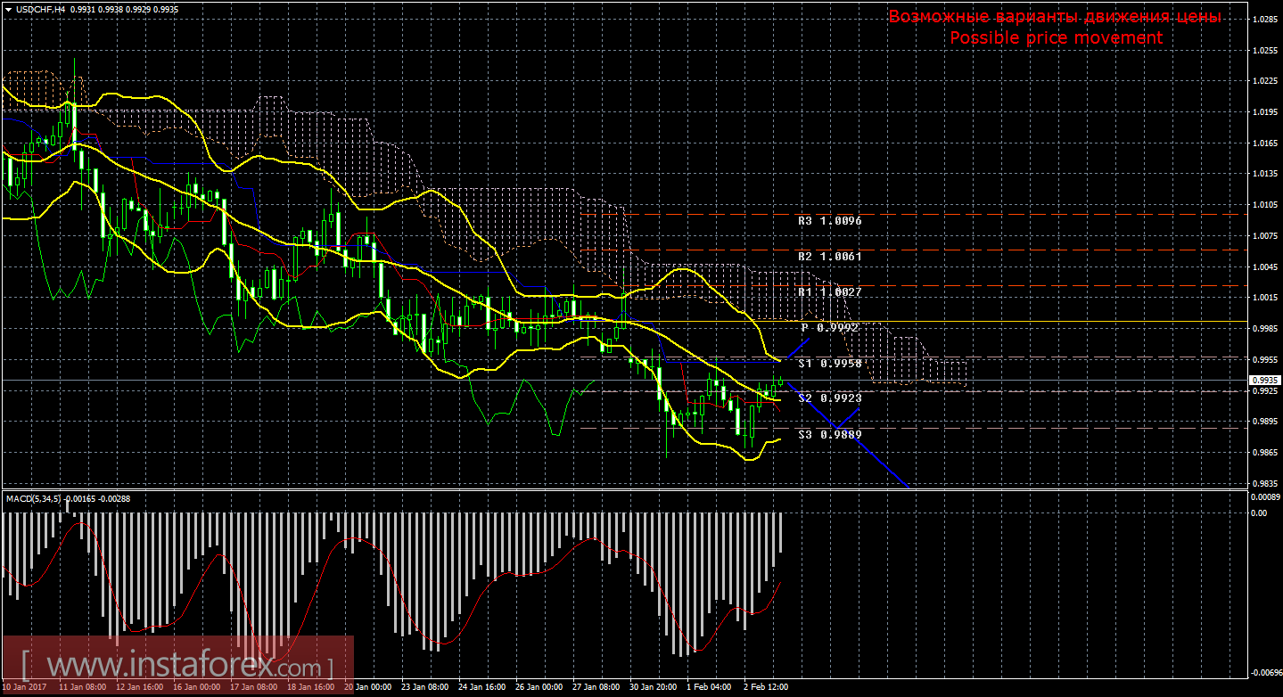This screenshot has height=697, width=1283.
Task: Click the R1 1.0027 pivot label
Action: point(829,291)
